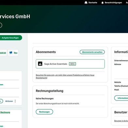
Task: Click the Benutzer in Active link
Action: click(121, 121)
